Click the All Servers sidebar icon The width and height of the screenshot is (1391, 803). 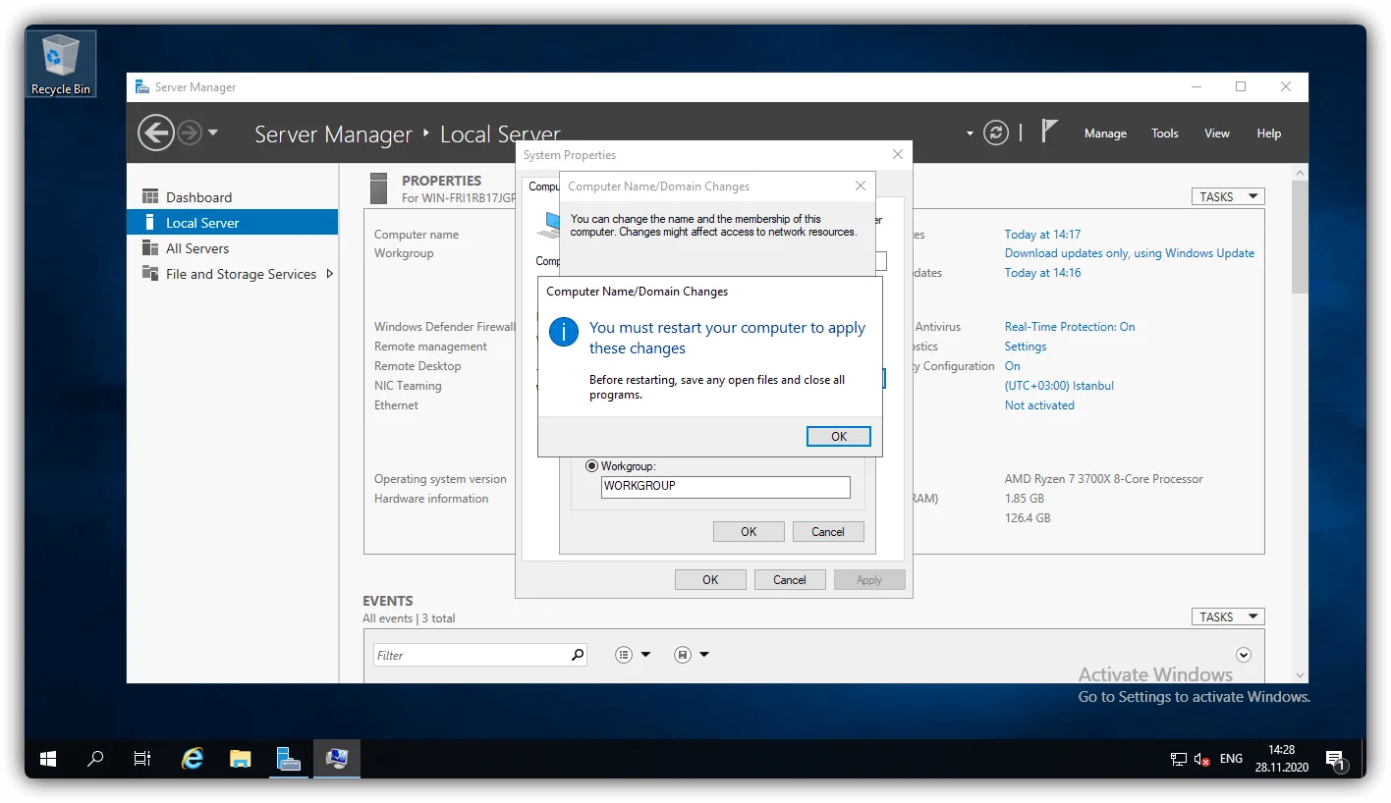(150, 247)
